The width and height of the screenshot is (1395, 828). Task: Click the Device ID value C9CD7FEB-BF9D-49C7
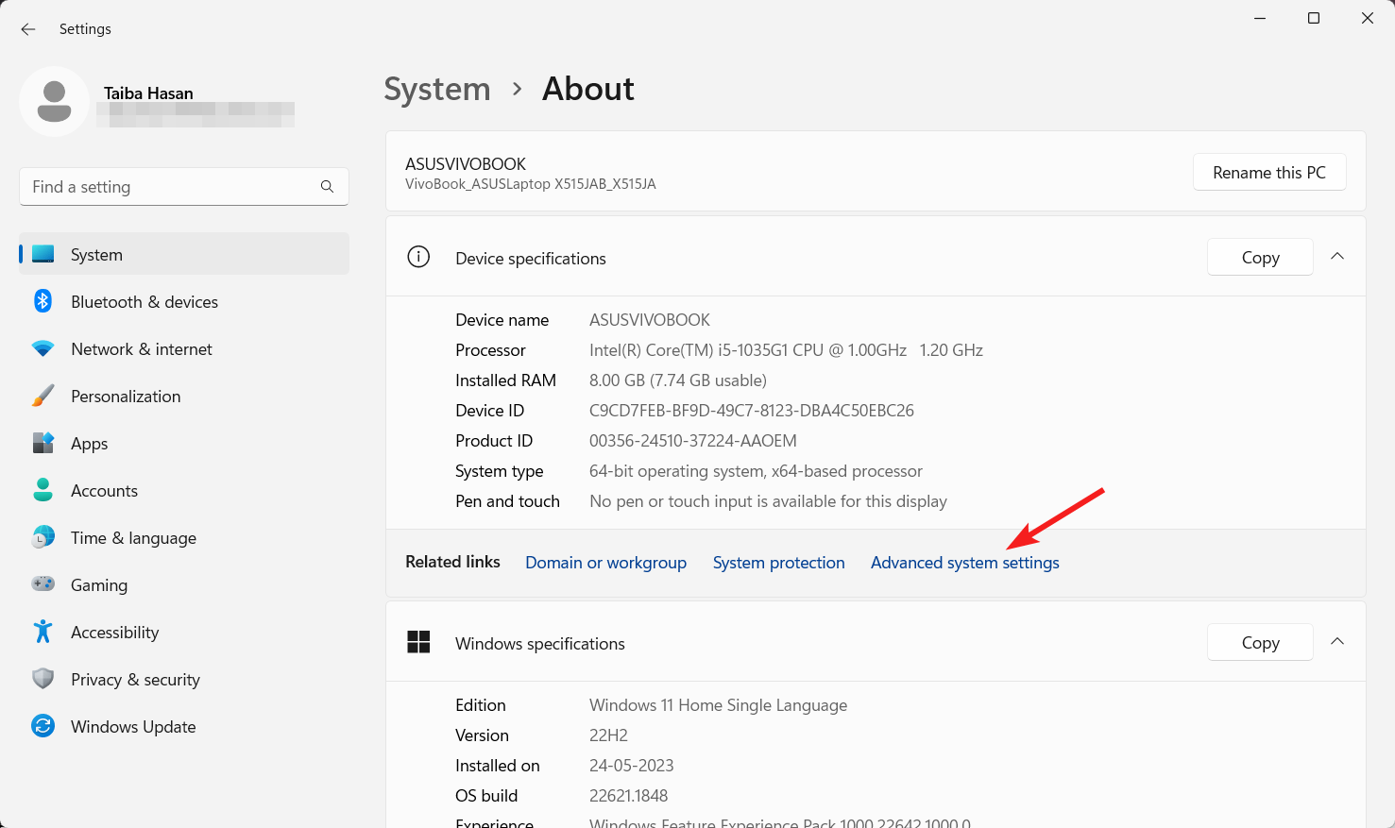click(752, 411)
